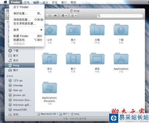149x123 pixels.
Task: Open 所有… shared items in sidebar
Action: click(x=20, y=115)
